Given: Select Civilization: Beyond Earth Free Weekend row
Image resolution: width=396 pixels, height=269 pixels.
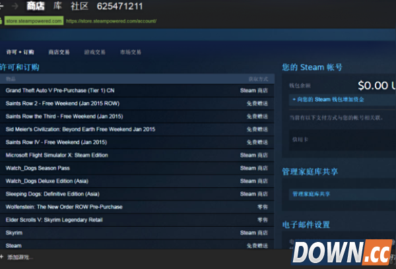Looking at the screenshot, I should 137,129.
